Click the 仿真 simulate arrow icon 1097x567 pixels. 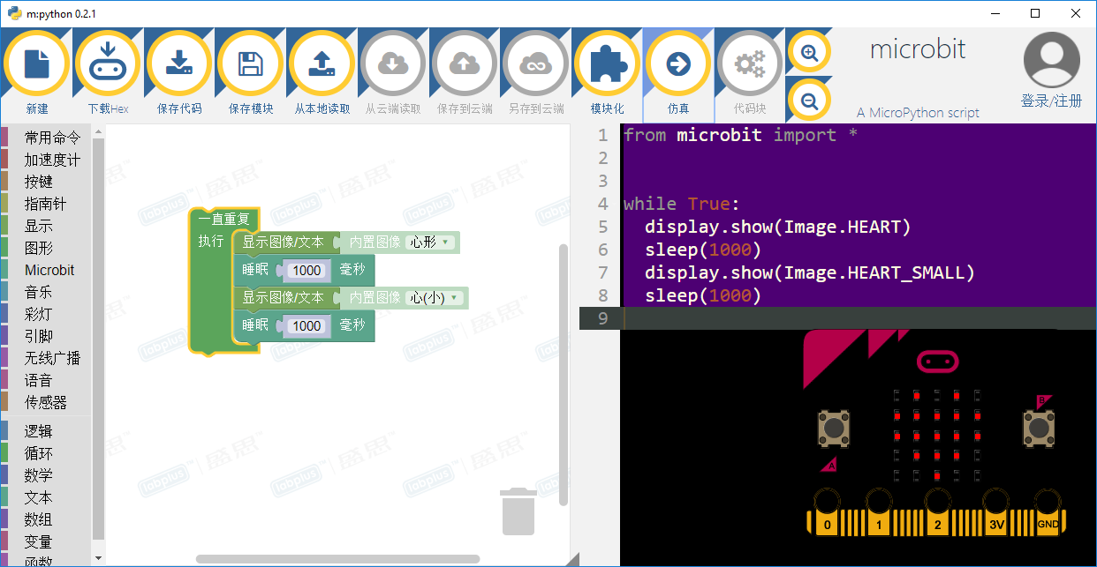pyautogui.click(x=678, y=63)
